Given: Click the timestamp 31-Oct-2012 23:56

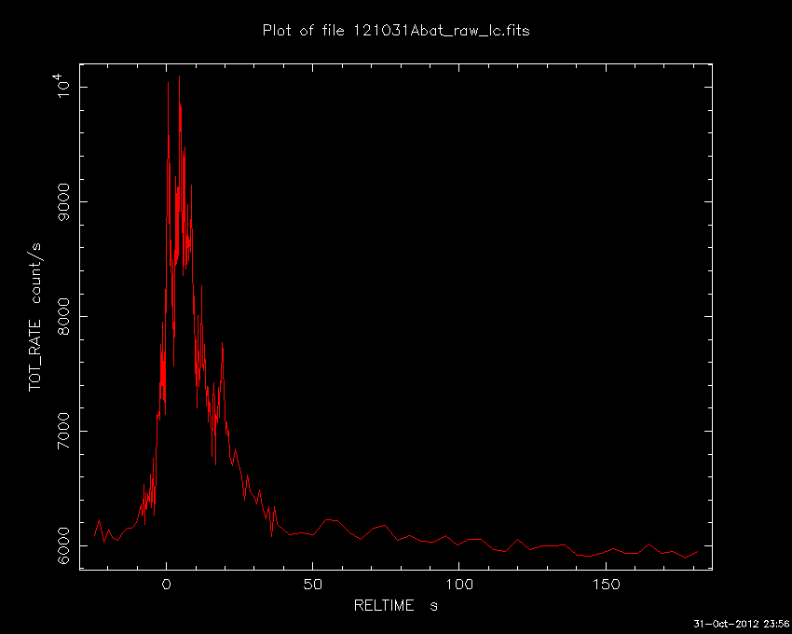Looking at the screenshot, I should 742,624.
